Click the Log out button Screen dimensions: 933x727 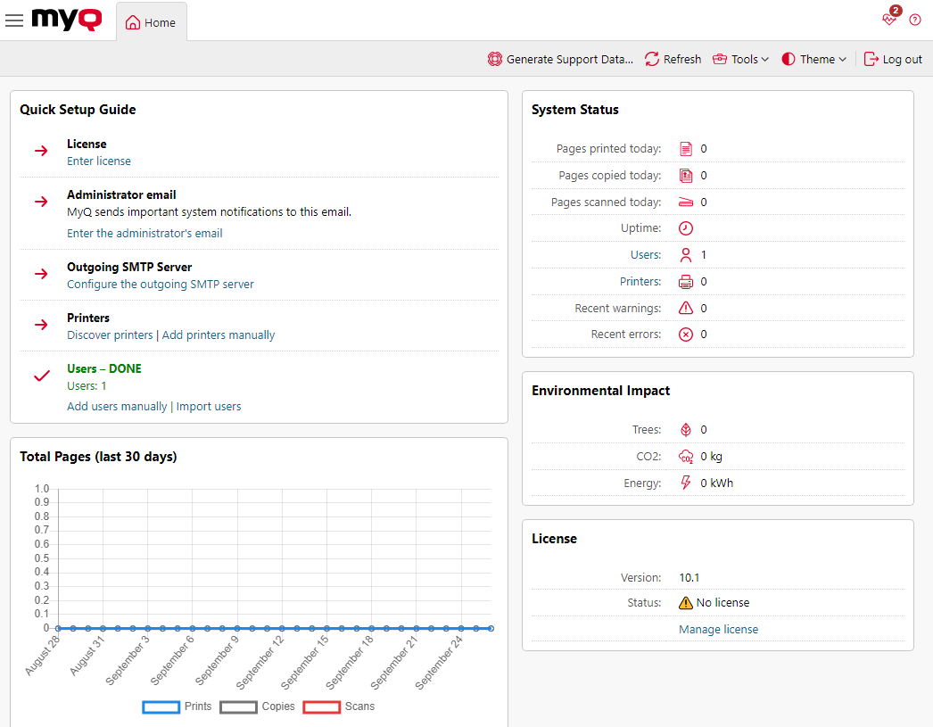893,59
